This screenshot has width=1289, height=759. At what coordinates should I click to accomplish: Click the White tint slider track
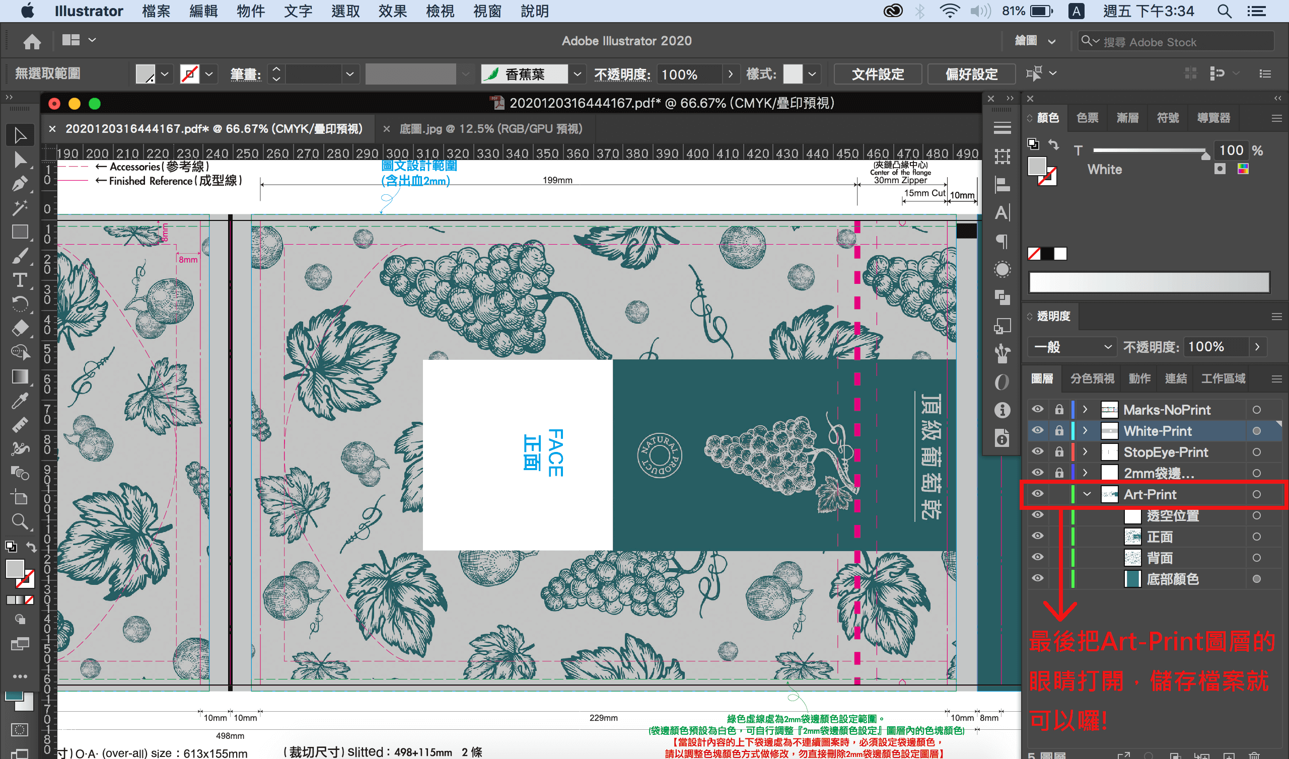(x=1149, y=150)
